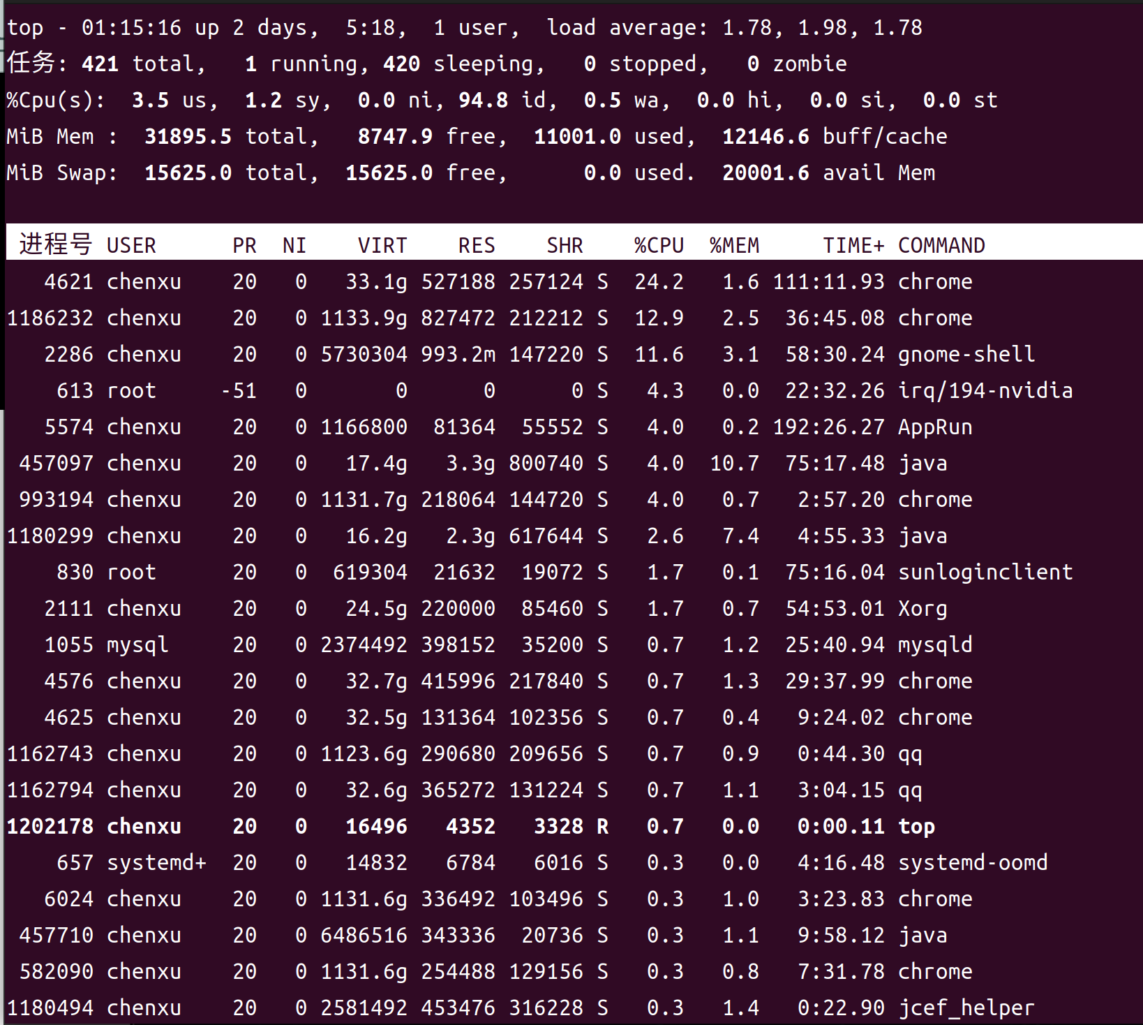Click the 进程号 column header
This screenshot has width=1143, height=1025.
point(55,245)
